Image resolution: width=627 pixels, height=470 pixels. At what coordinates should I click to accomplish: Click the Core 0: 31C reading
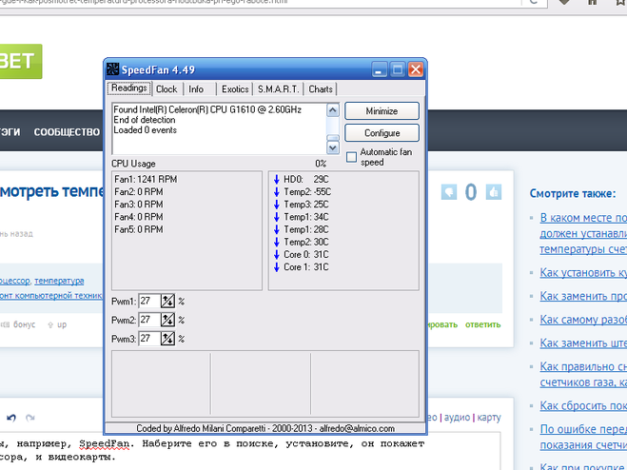306,254
